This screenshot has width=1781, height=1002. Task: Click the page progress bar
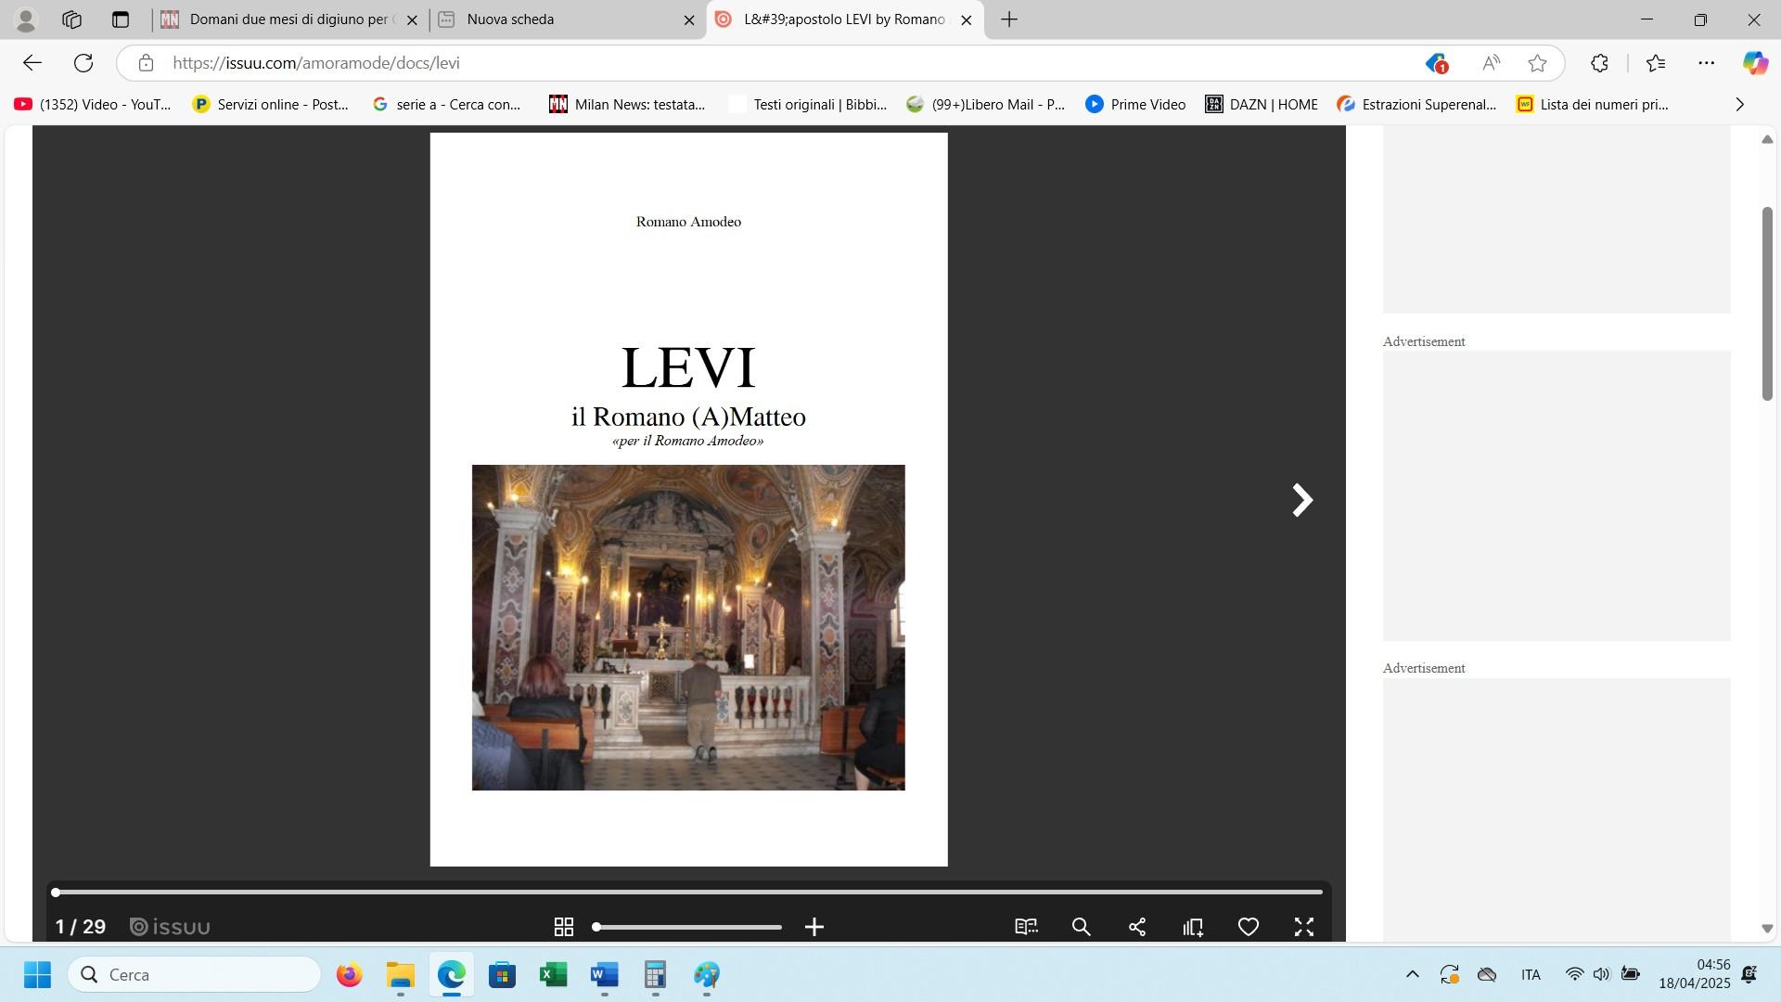coord(688,892)
